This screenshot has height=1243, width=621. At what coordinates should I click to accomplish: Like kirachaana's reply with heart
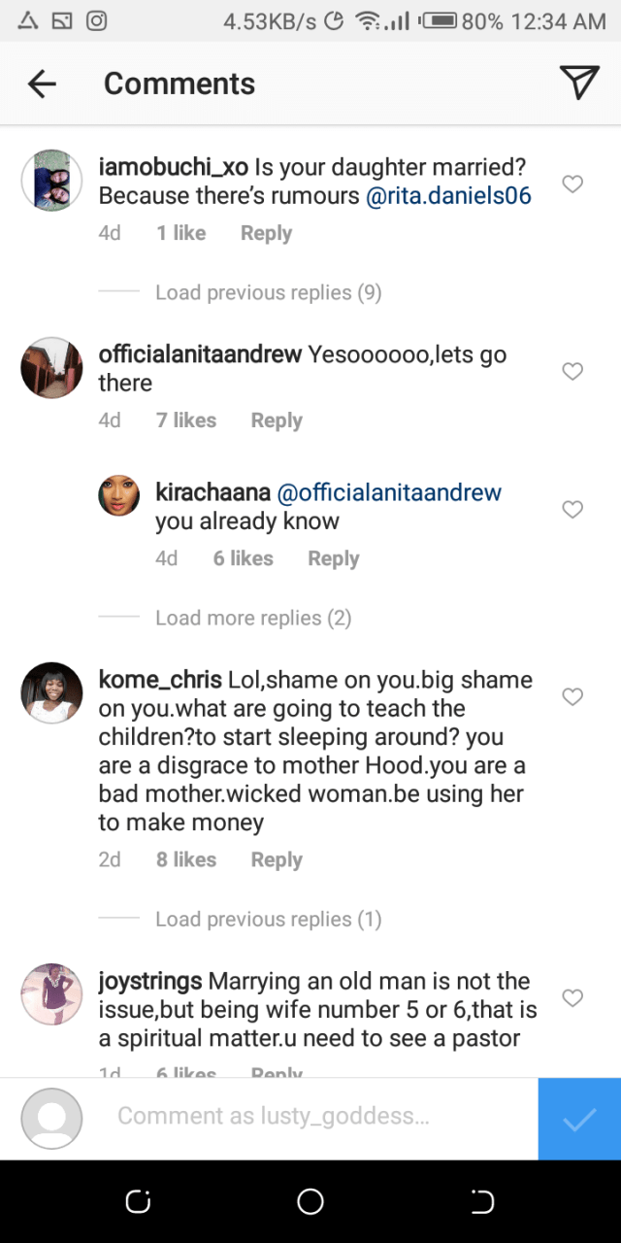[x=572, y=509]
